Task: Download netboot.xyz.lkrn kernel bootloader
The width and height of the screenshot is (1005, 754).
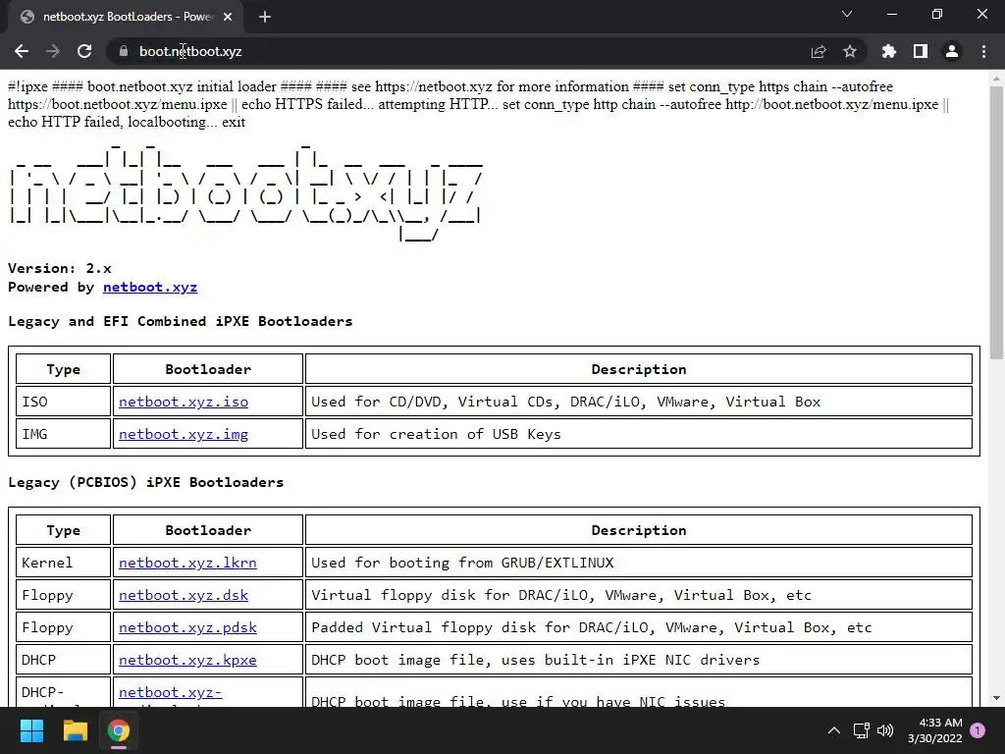Action: pos(187,563)
